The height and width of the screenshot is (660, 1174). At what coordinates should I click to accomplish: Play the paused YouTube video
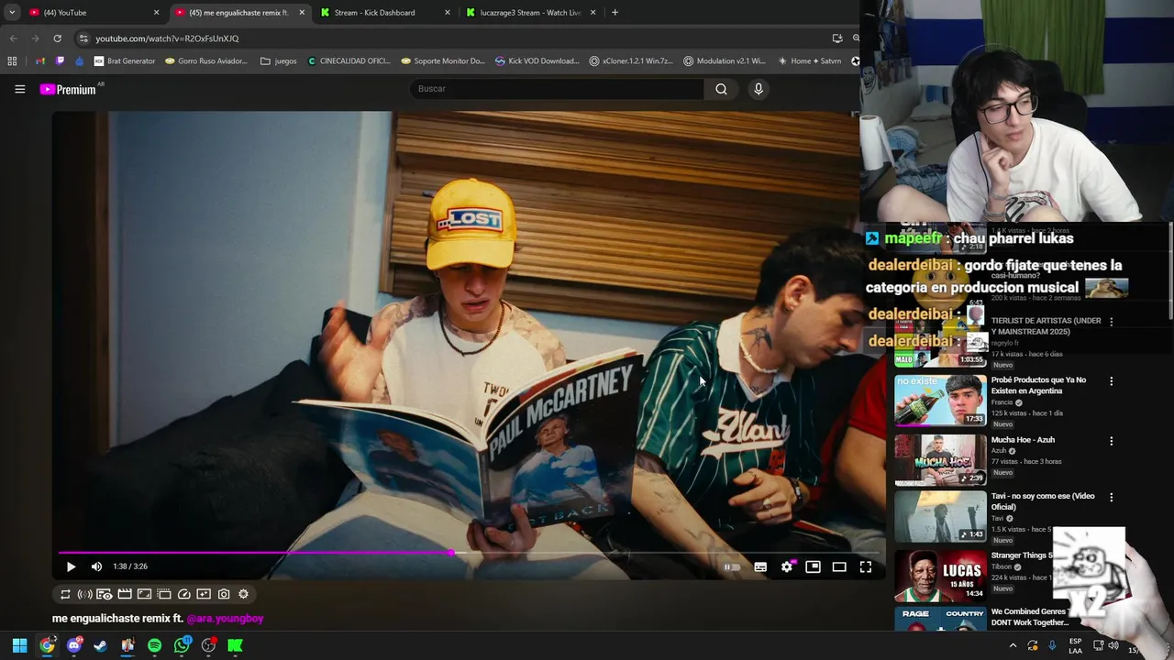point(71,566)
